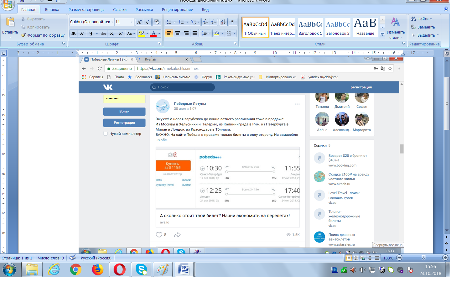The image size is (451, 282).
Task: Open the Find (Найти) dropdown arrow
Action: pyautogui.click(x=431, y=19)
